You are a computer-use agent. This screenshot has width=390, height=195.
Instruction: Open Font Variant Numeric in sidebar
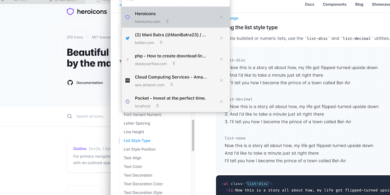click(x=143, y=115)
